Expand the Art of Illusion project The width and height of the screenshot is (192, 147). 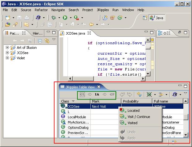pyautogui.click(x=7, y=47)
